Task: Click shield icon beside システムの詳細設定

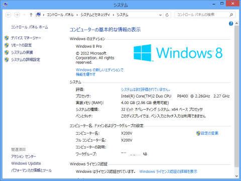Action: 7,60
